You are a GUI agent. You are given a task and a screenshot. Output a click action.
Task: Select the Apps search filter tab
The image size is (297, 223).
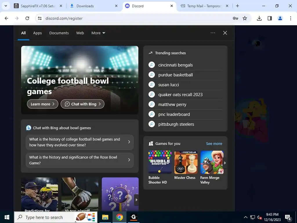(37, 33)
